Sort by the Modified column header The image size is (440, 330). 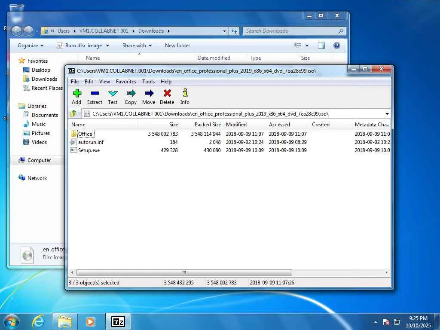point(244,125)
